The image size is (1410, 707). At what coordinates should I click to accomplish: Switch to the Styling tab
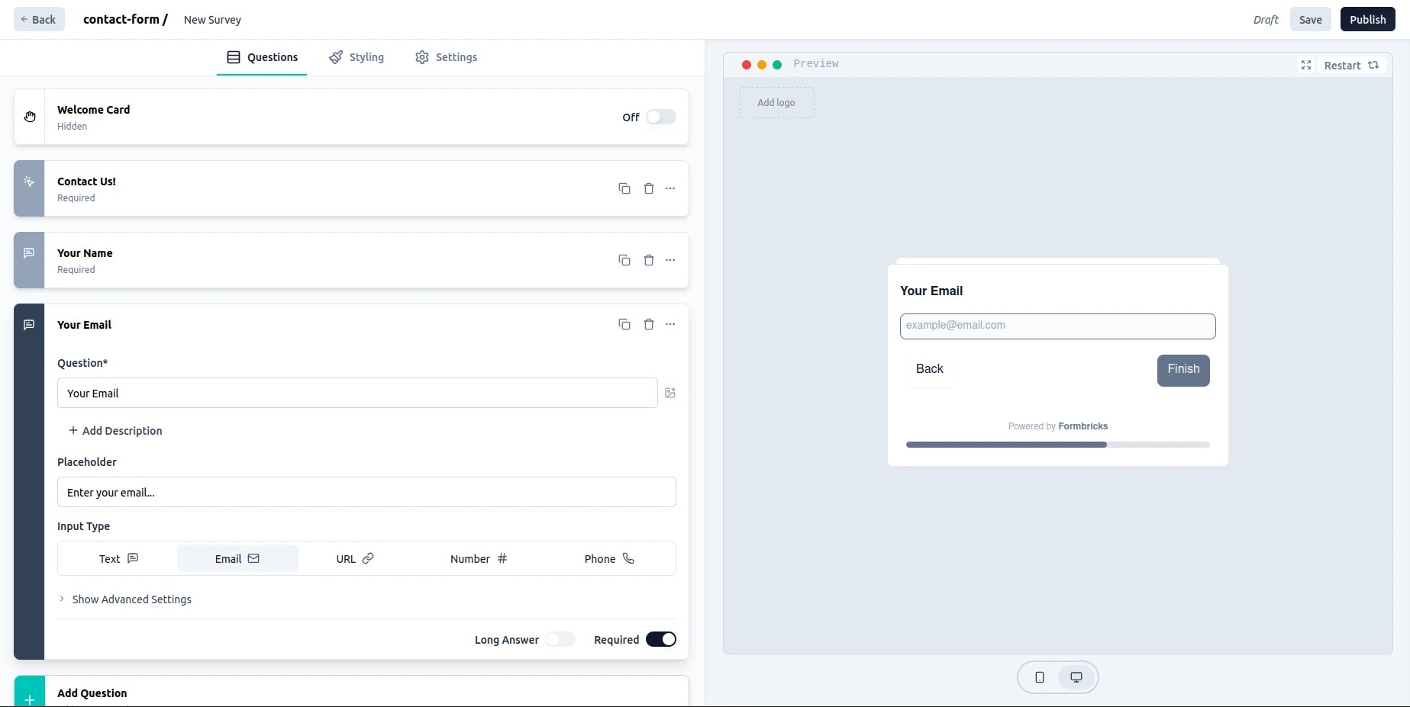pyautogui.click(x=357, y=57)
